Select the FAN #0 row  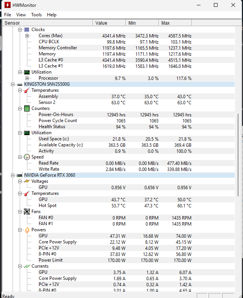pos(136,218)
